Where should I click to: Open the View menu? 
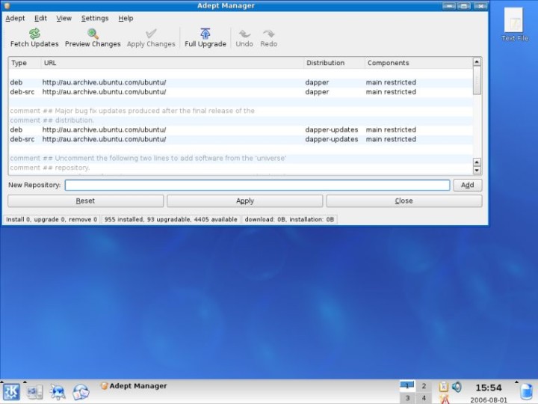64,18
